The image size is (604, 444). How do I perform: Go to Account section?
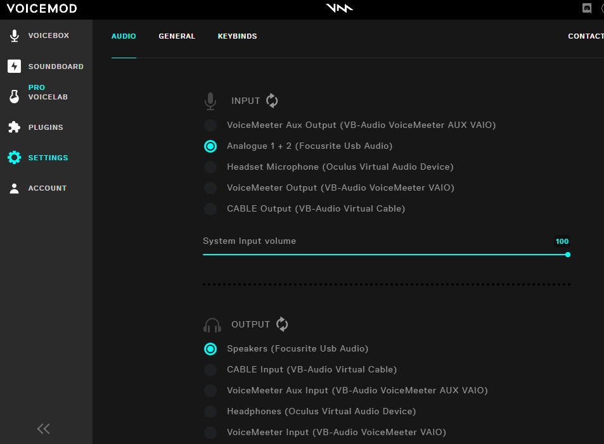coord(48,188)
